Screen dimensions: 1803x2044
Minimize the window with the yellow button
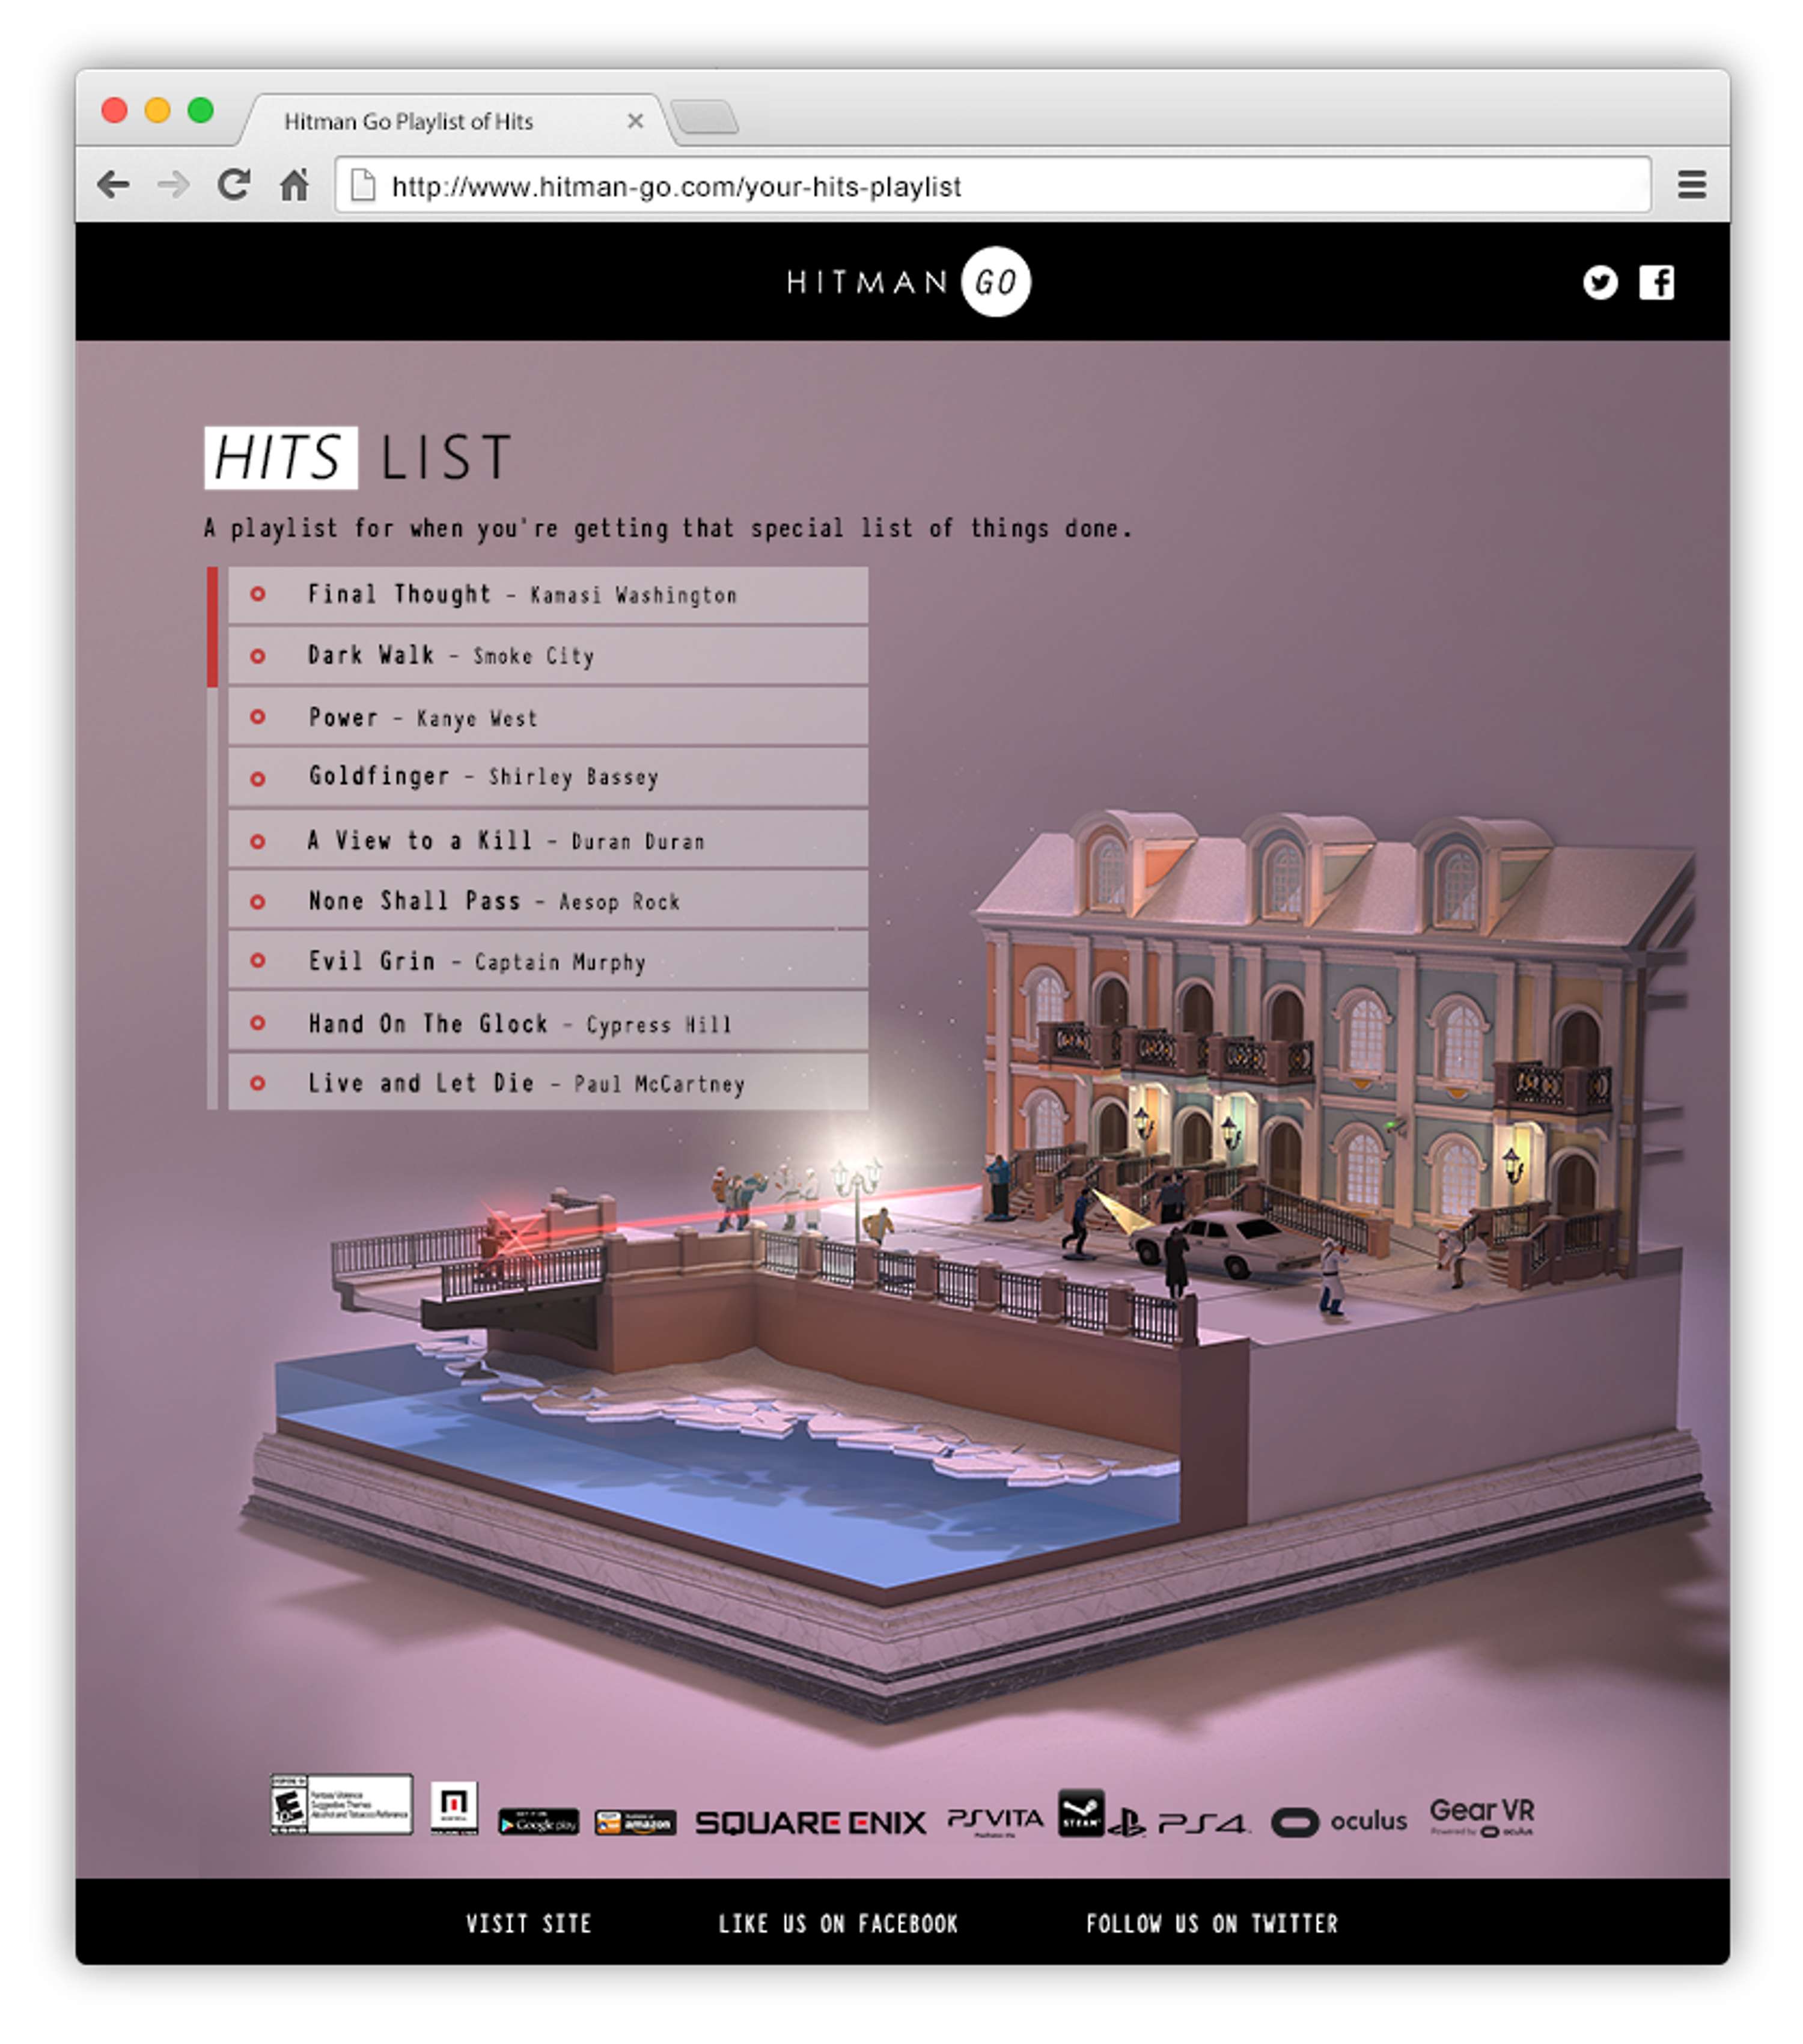click(x=157, y=110)
